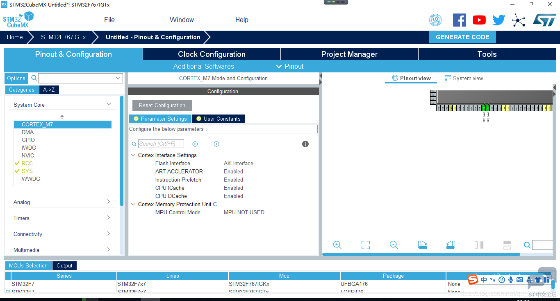Click the Sogou voice input microphone icon

511,280
